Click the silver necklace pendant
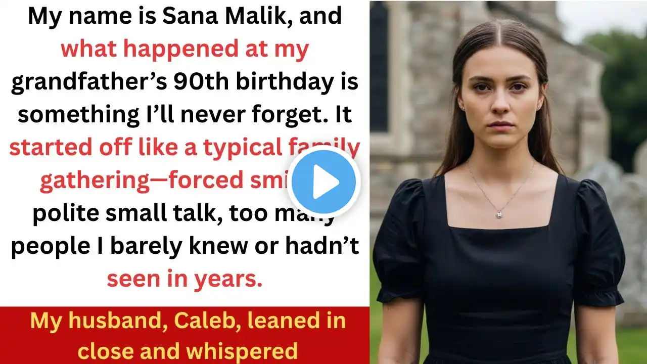 tap(498, 214)
